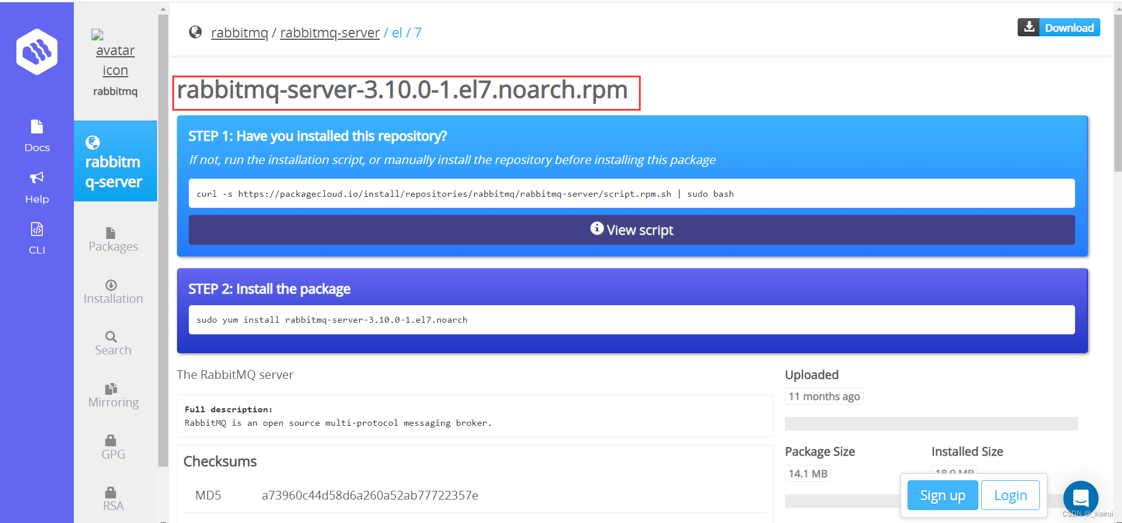Click the info icon in View script
The image size is (1122, 523).
597,228
